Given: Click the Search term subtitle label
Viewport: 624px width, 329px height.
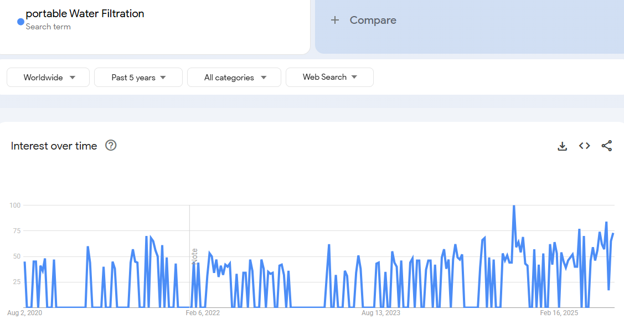Looking at the screenshot, I should (48, 27).
